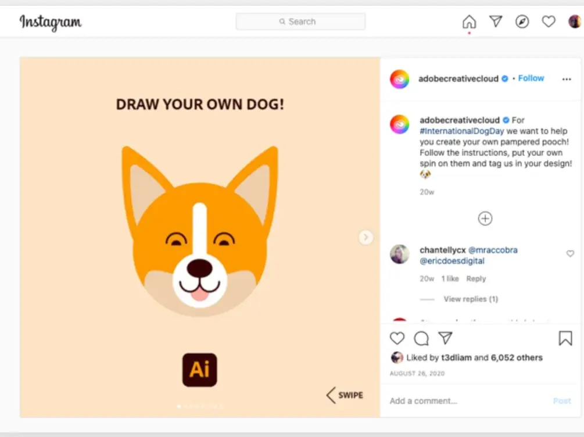This screenshot has width=584, height=437.
Task: Share post via paper plane icon
Action: (x=445, y=338)
